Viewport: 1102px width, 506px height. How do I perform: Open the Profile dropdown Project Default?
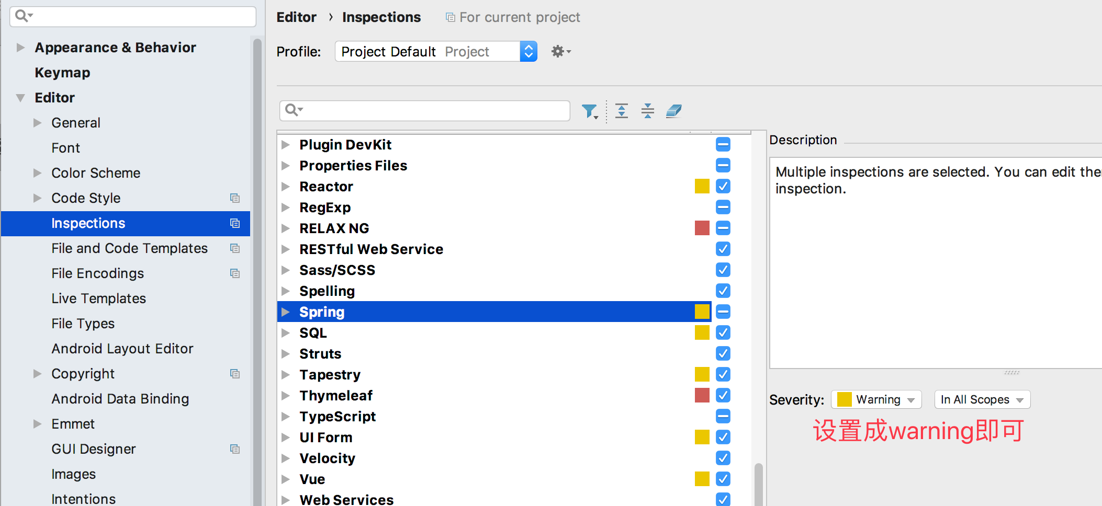click(436, 51)
